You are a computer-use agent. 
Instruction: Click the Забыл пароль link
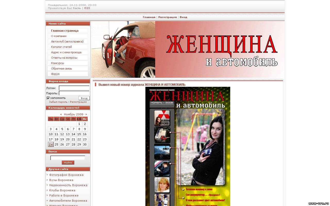point(58,102)
